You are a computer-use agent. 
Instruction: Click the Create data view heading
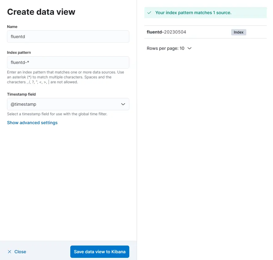[41, 12]
